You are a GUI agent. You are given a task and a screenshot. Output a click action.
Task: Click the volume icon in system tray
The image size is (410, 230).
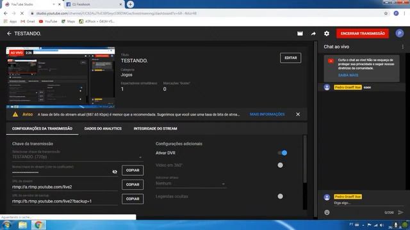(x=382, y=225)
